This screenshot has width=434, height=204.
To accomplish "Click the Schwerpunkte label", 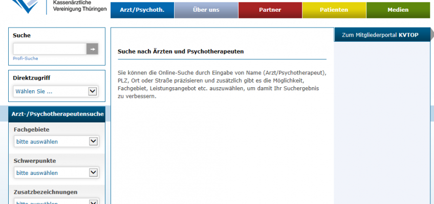I will [35, 161].
